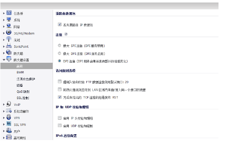This screenshot has height=148, width=228.
Task: Expand the SSL VPN tree arrow
Action: point(4,124)
